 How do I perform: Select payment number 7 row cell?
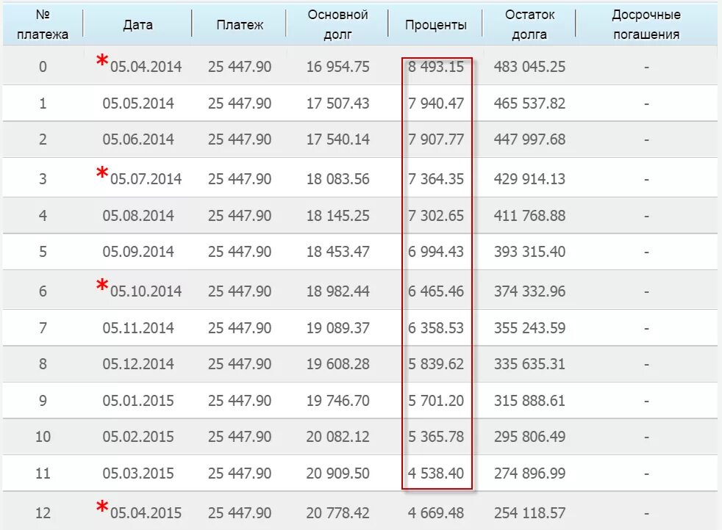click(43, 327)
